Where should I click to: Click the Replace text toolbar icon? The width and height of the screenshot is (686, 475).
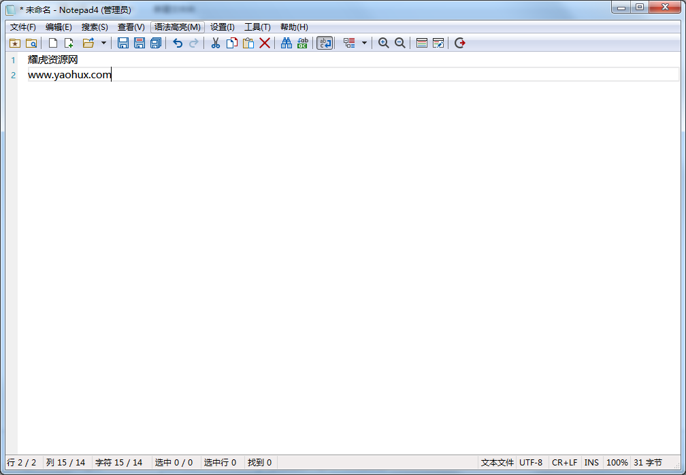(x=303, y=43)
